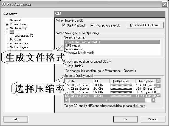The image size is (169, 126).
Task: Click the CDs column header
Action: 101,81
